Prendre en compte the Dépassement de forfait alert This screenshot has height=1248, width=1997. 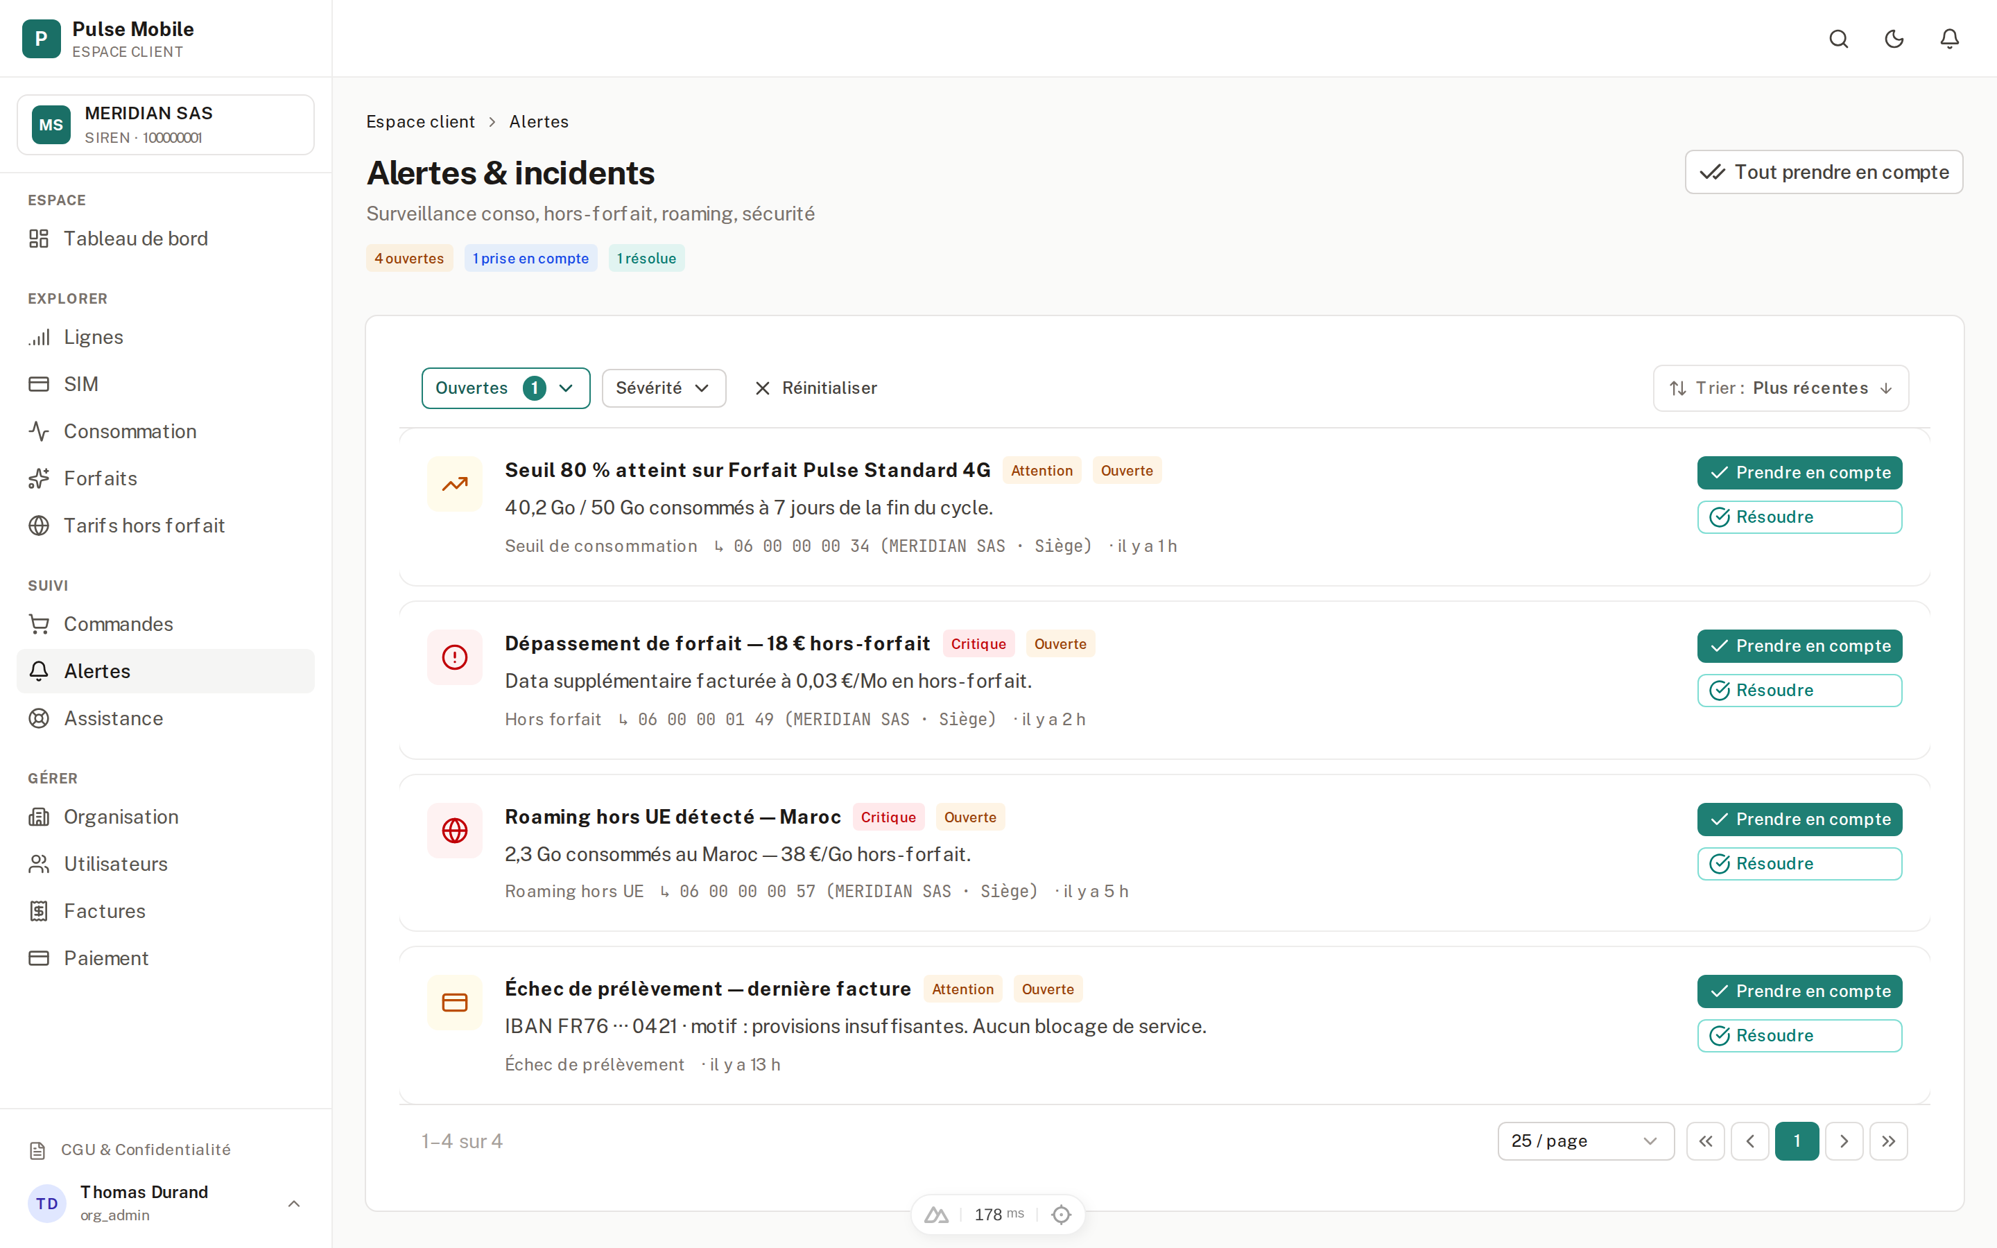tap(1800, 646)
